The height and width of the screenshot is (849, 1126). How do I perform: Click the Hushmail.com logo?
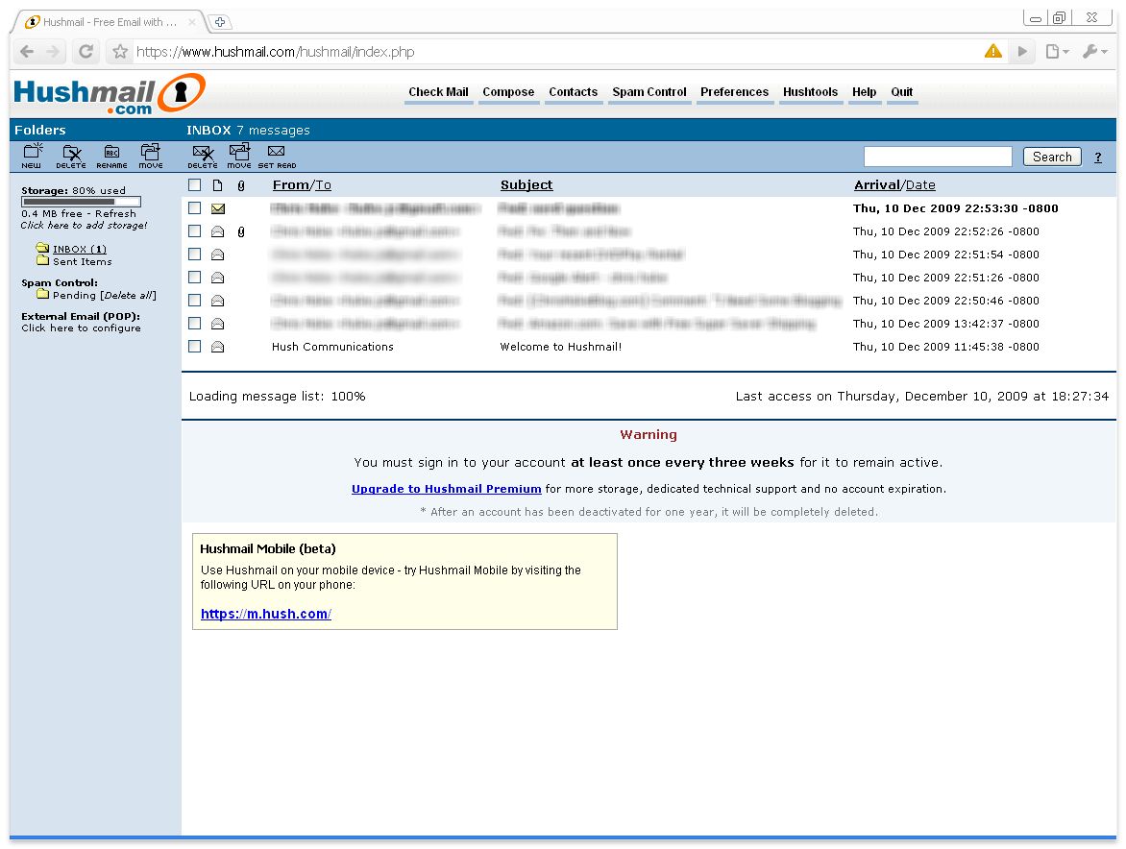tap(110, 94)
